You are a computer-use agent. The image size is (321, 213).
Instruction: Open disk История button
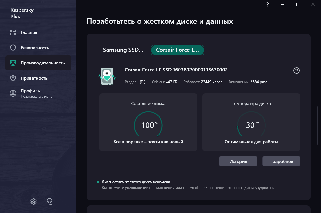pyautogui.click(x=238, y=161)
